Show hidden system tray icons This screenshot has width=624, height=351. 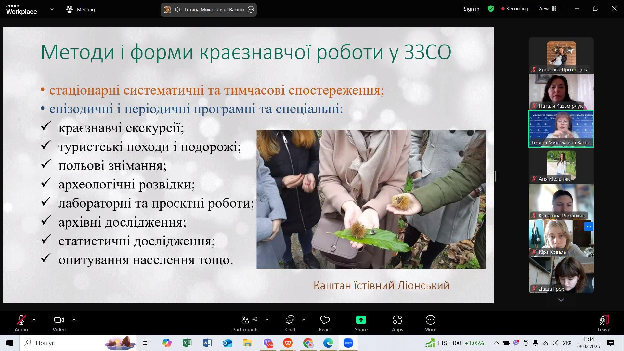[496, 343]
